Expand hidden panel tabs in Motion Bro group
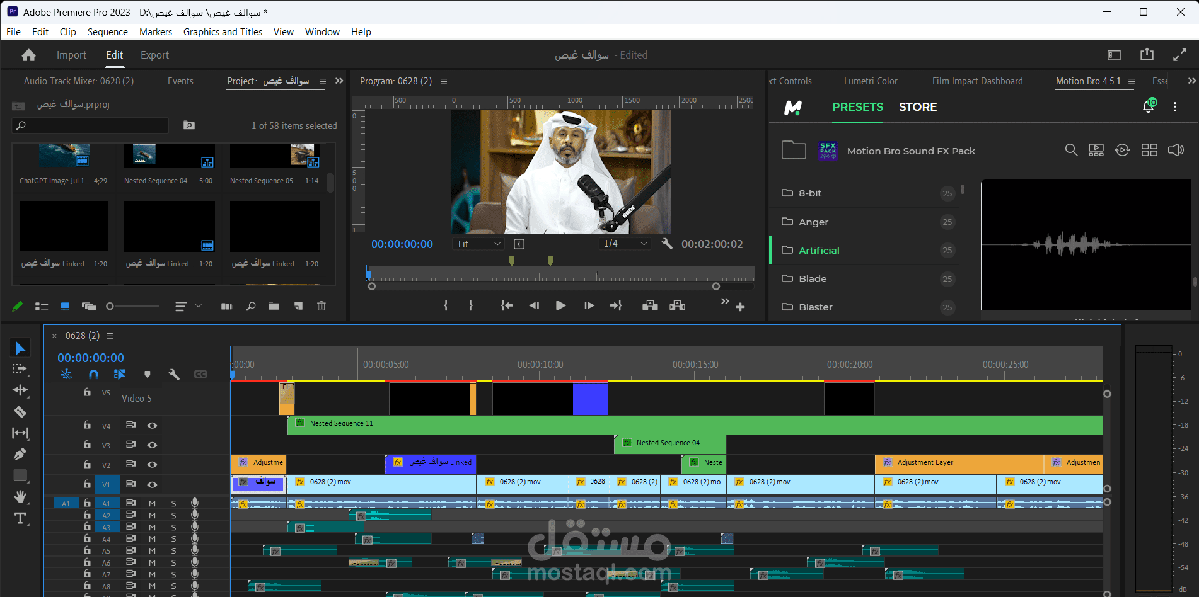Viewport: 1199px width, 597px height. (1191, 81)
